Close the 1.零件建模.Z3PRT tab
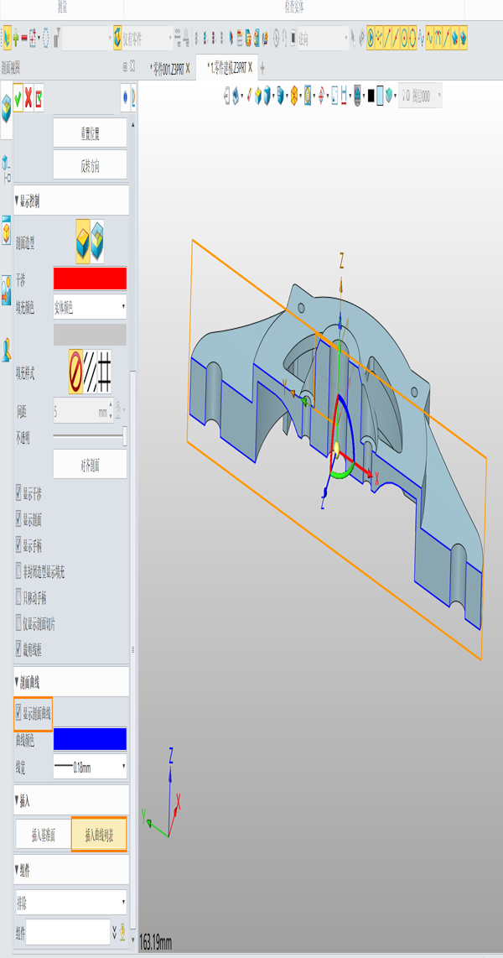Screen dimensions: 503x958 (x=251, y=68)
